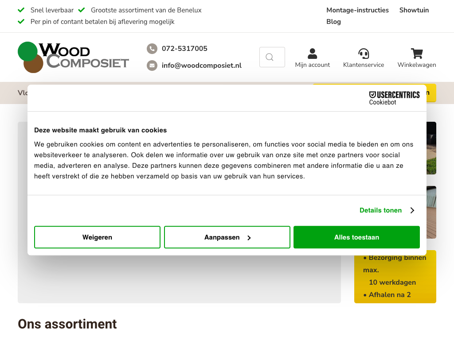Open Aanpassen cookie preferences
The image size is (454, 340).
pyautogui.click(x=227, y=237)
